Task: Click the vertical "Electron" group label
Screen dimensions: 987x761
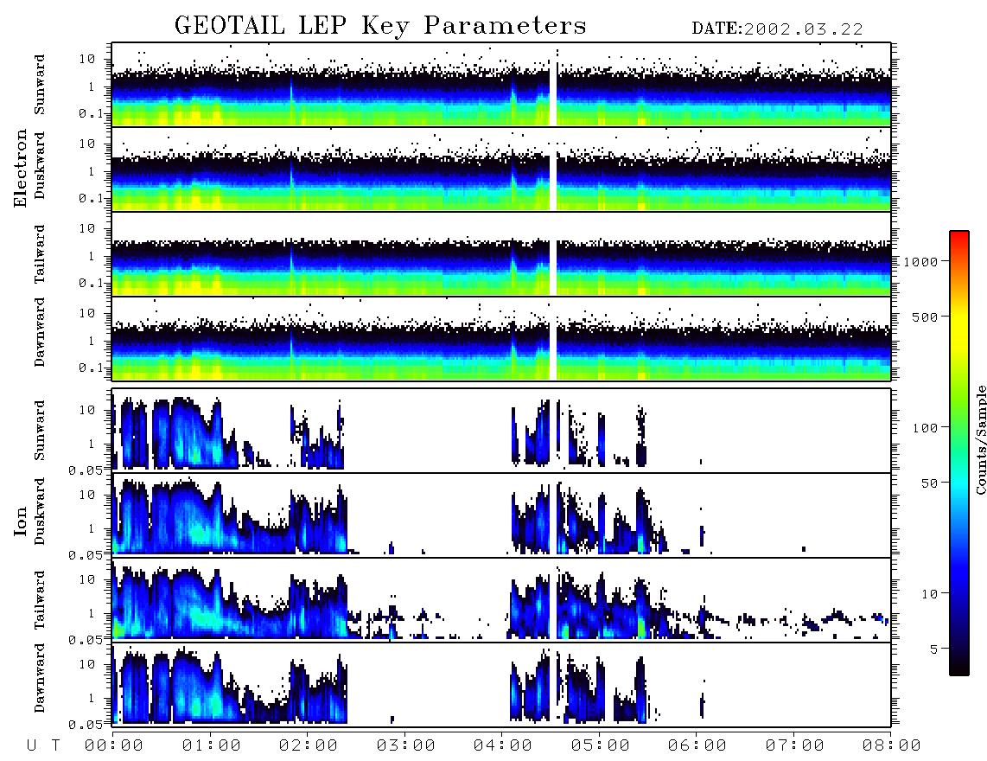Action: coord(21,168)
